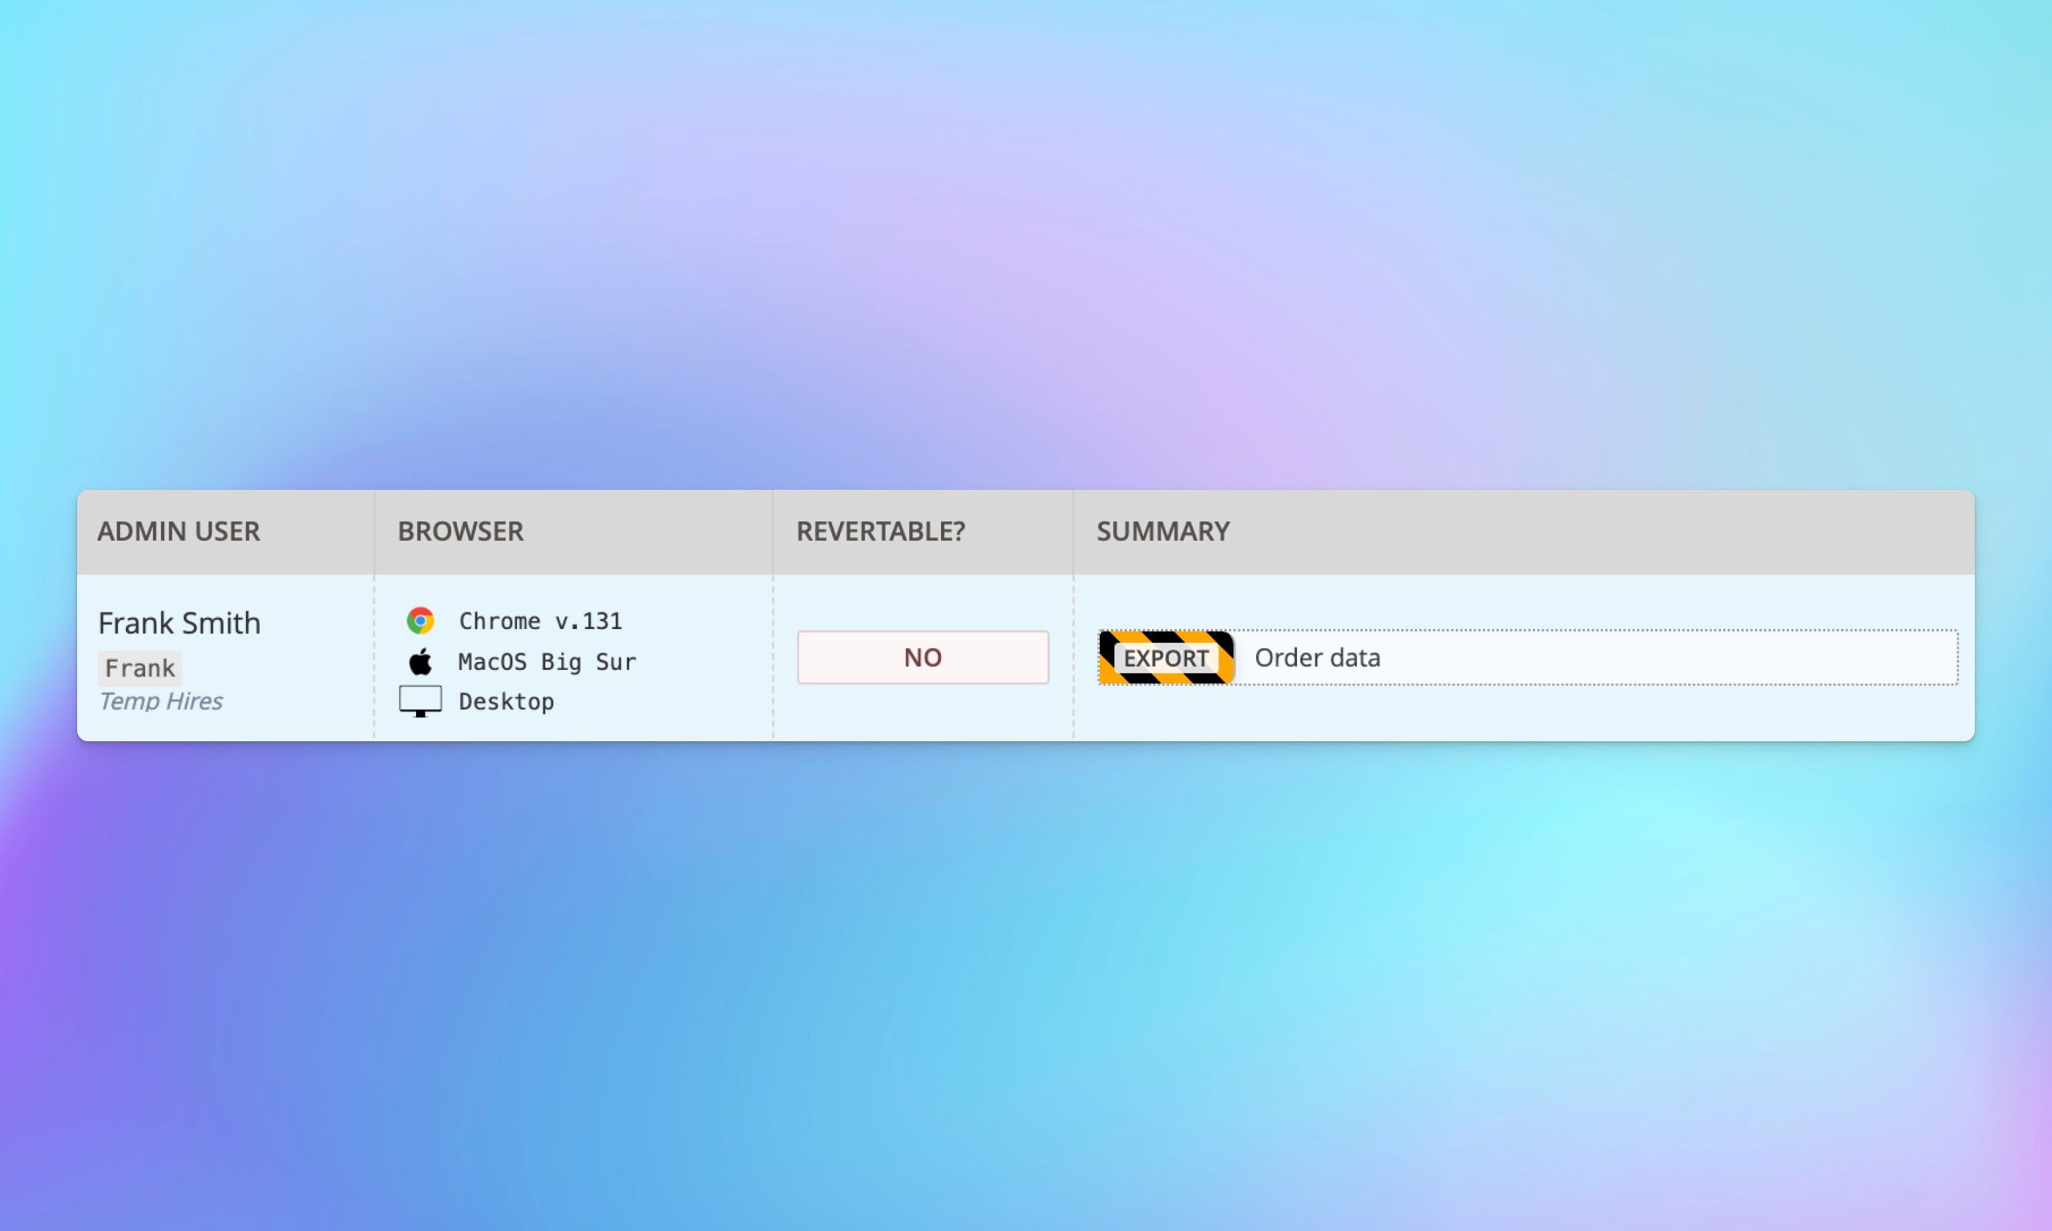This screenshot has height=1231, width=2052.
Task: Click the Order data summary text
Action: 1317,658
